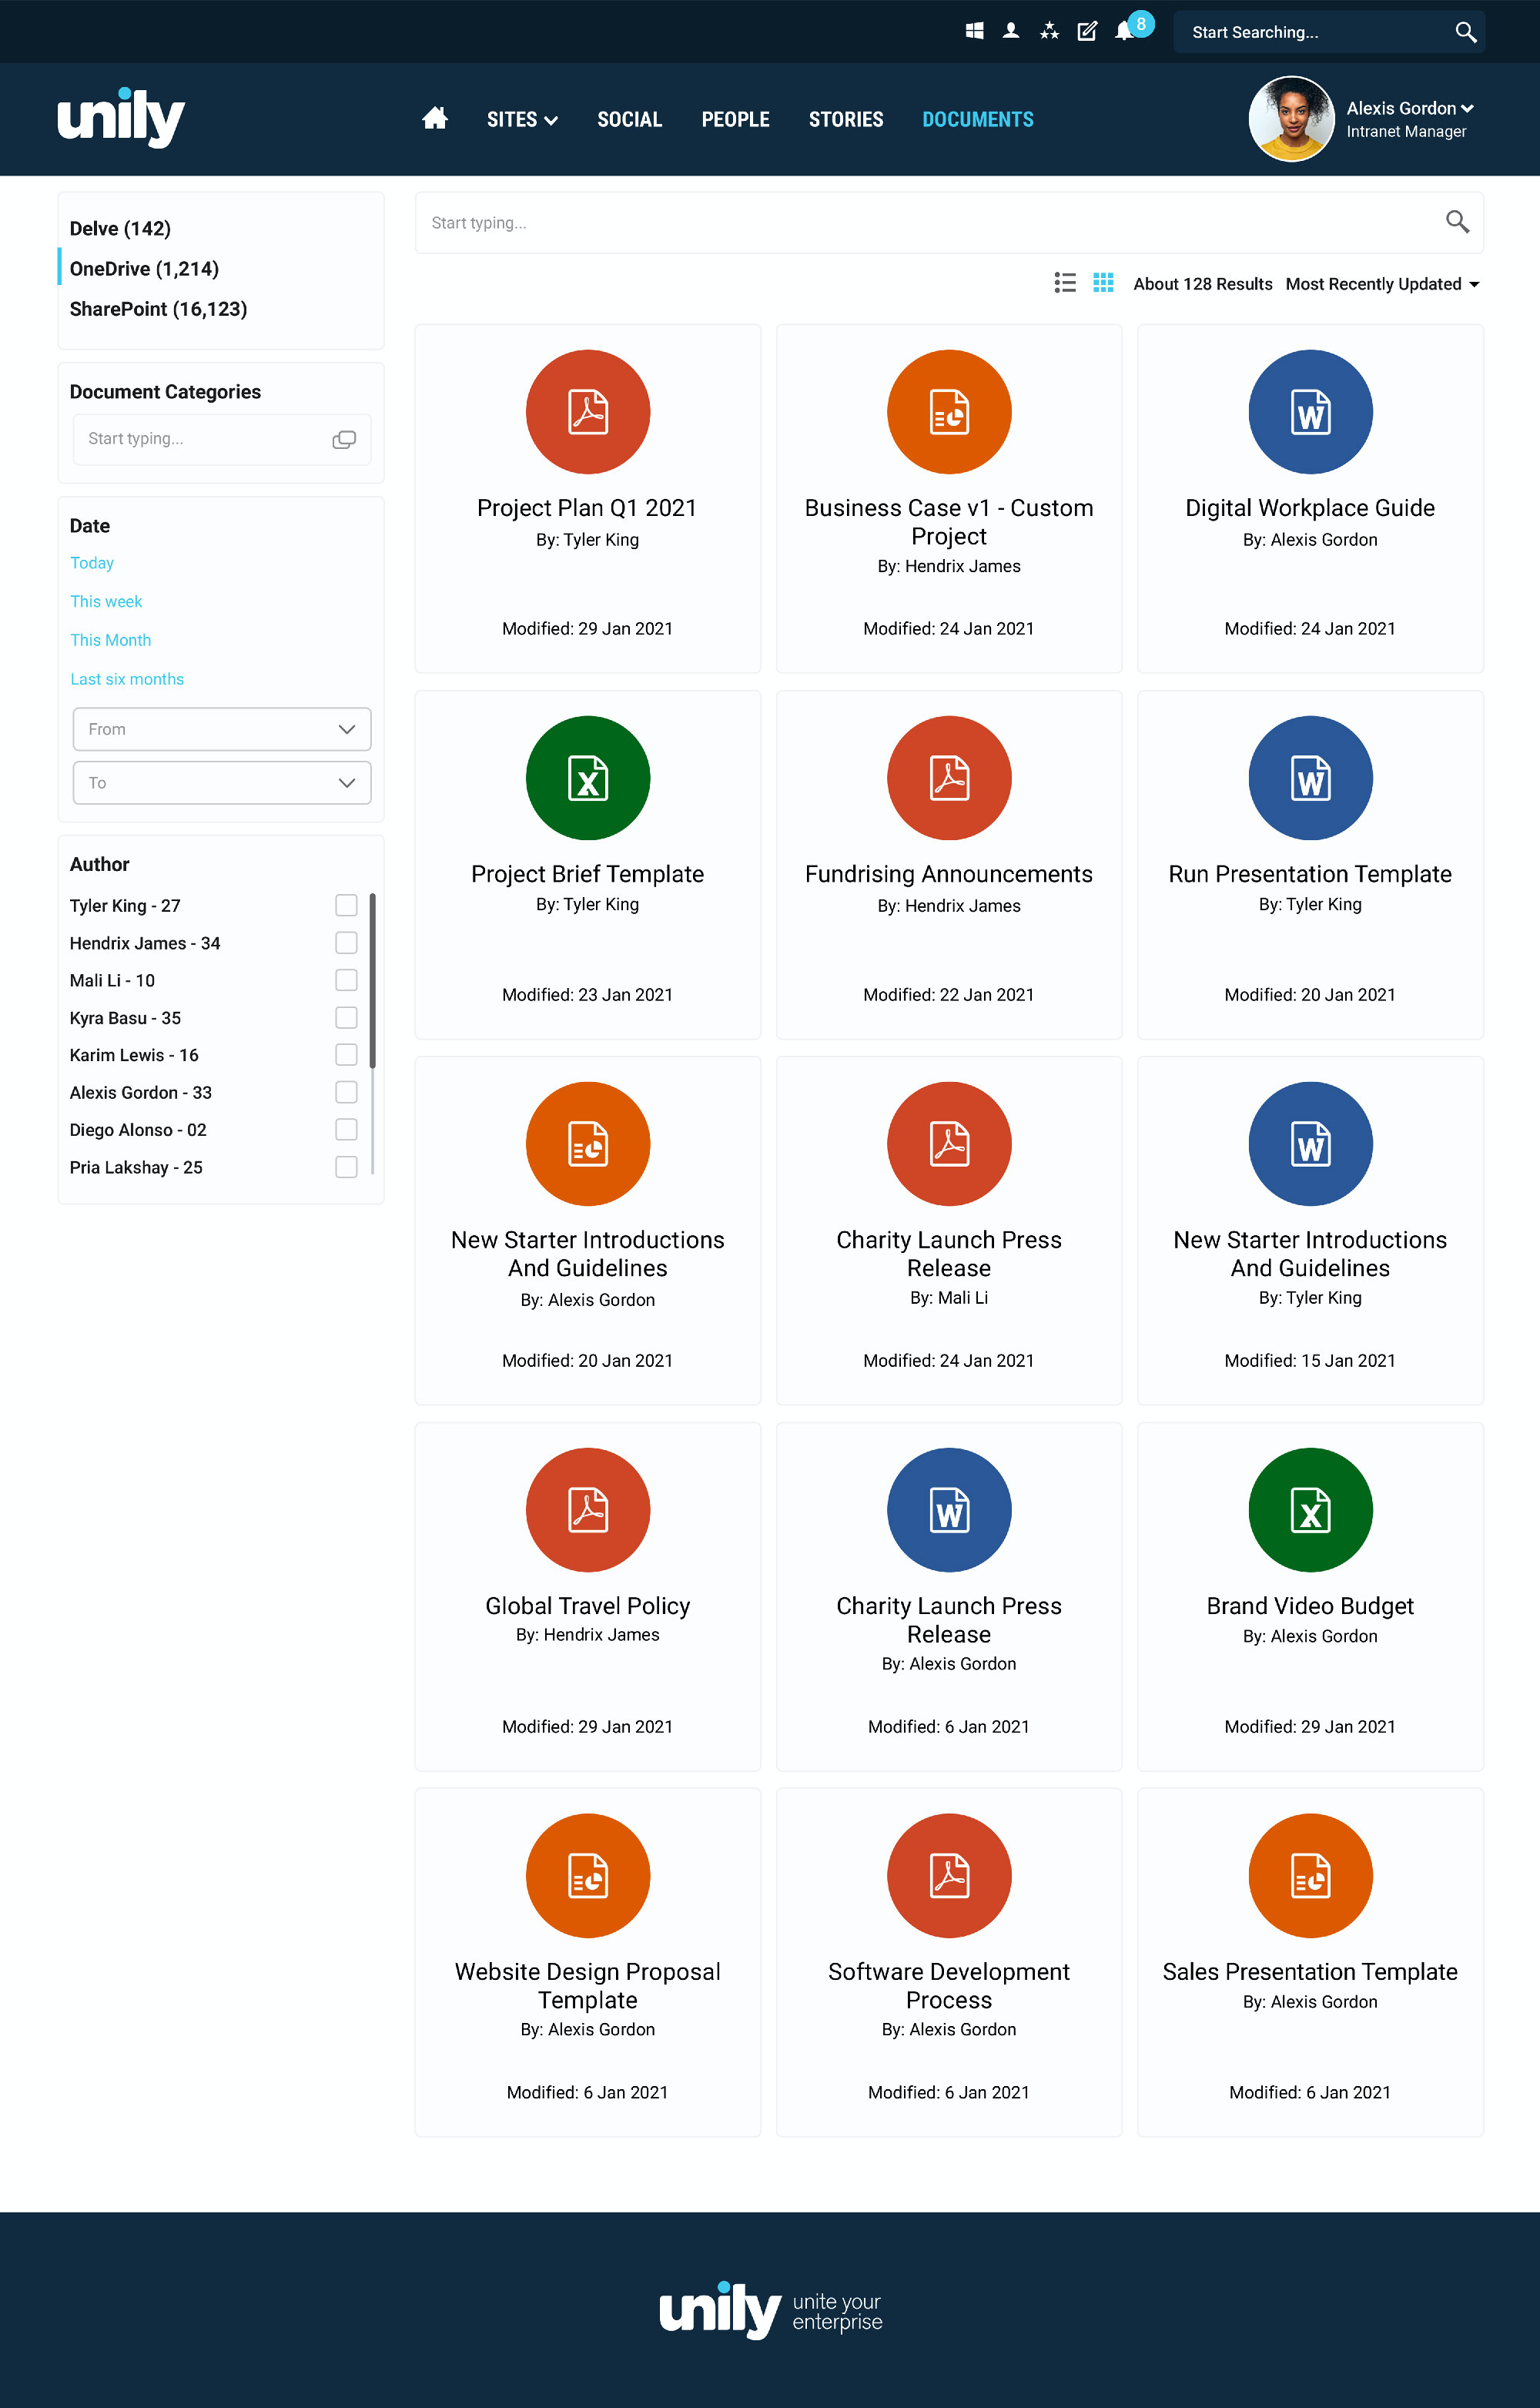1540x2408 pixels.
Task: Open the favorites stars icon
Action: click(x=1049, y=31)
